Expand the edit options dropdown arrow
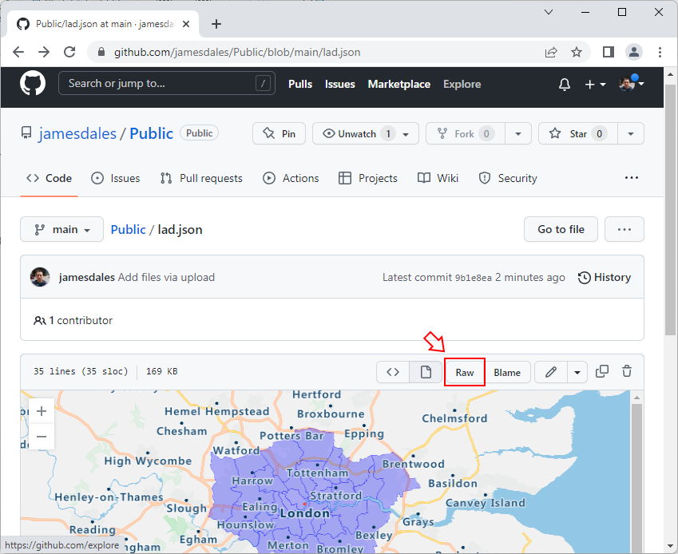 click(577, 372)
